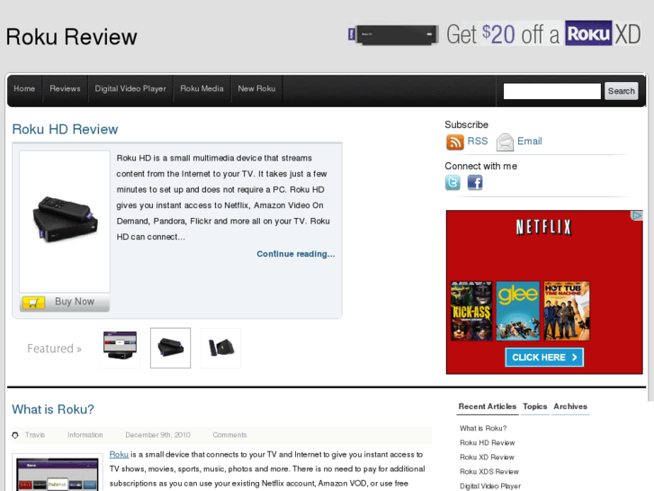Viewport: 654px width, 491px height.
Task: Select the New Roku menu item
Action: 256,88
